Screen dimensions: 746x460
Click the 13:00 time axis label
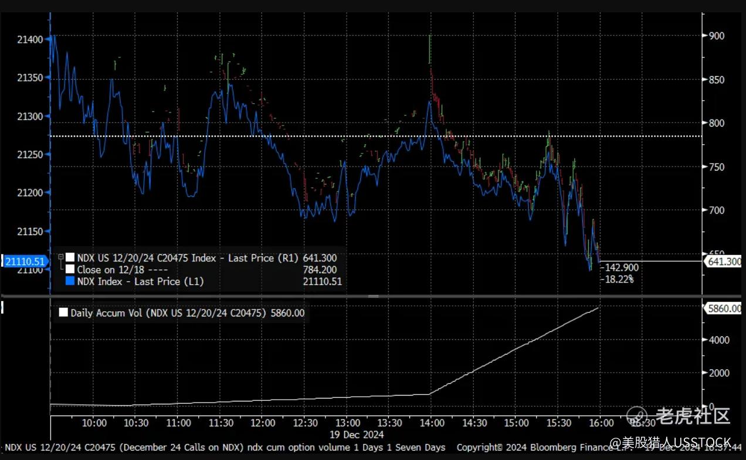pyautogui.click(x=348, y=423)
